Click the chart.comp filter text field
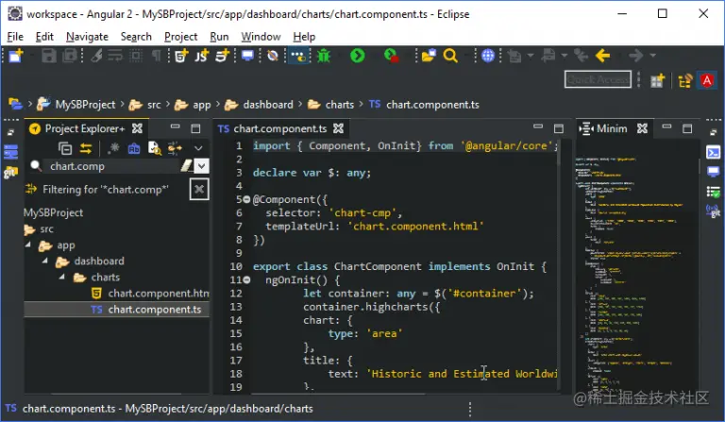Screen dimensions: 725x422 [x=113, y=166]
